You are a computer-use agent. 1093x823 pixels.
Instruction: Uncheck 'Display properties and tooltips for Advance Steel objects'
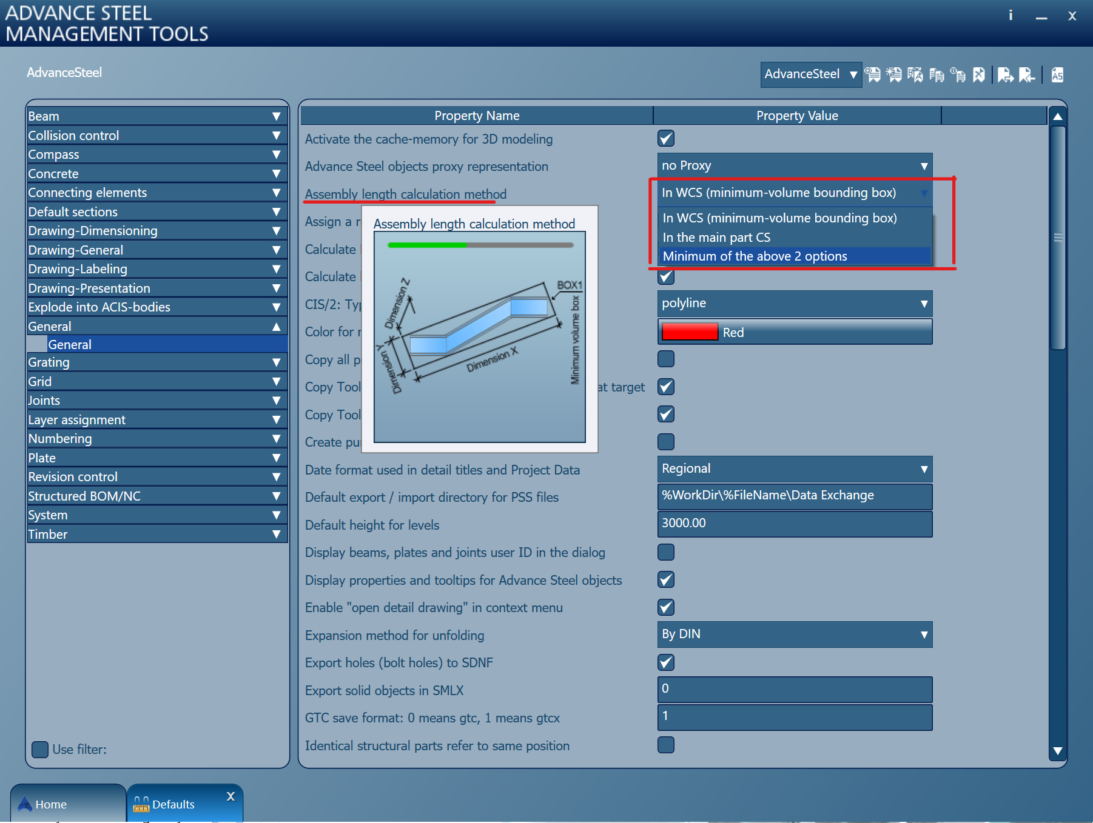coord(666,580)
